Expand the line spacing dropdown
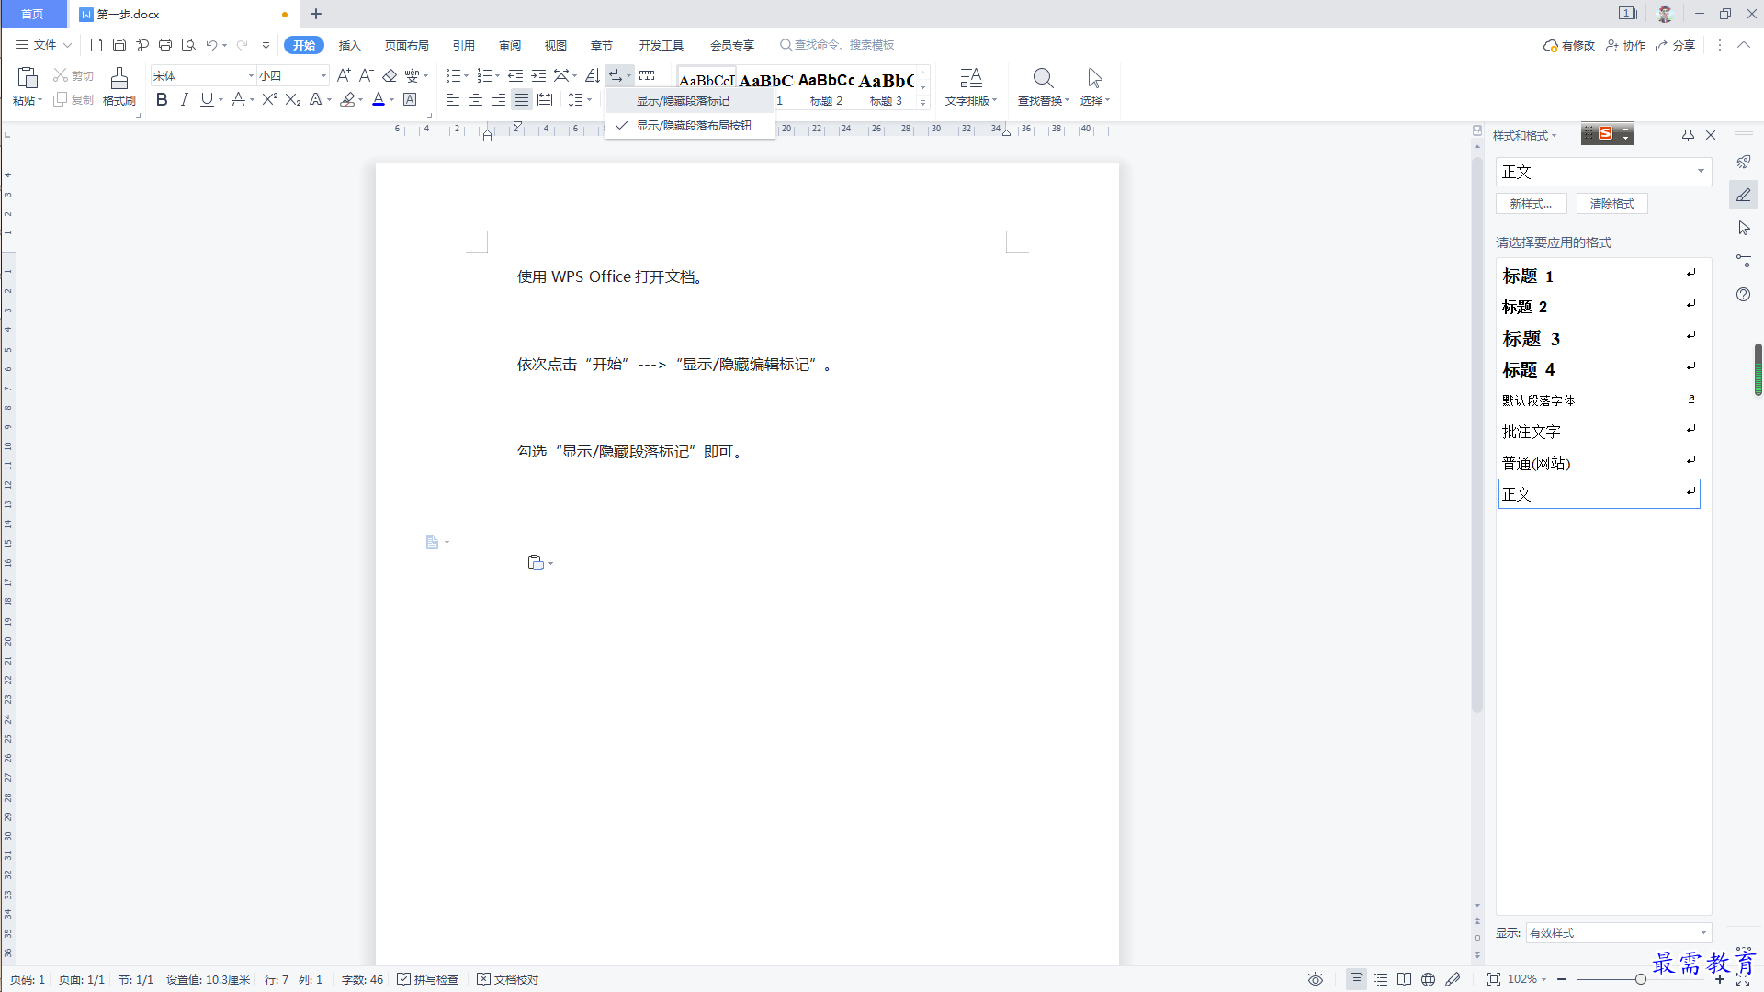Image resolution: width=1764 pixels, height=992 pixels. (x=590, y=99)
